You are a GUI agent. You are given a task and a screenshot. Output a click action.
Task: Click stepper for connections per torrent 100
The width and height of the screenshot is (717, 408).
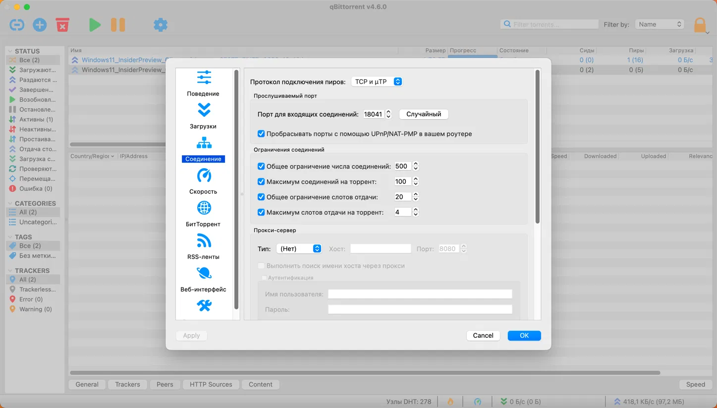point(416,181)
